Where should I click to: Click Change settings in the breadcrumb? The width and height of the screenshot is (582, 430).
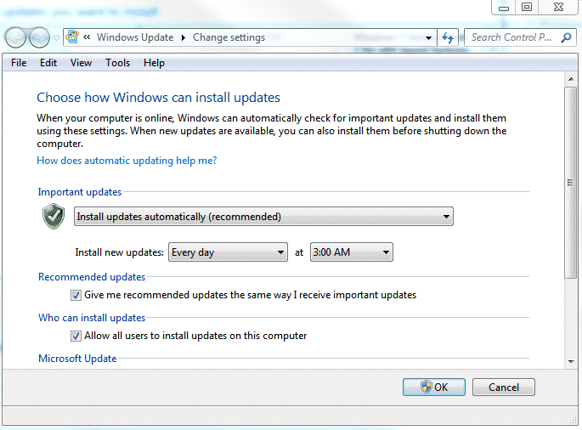click(229, 37)
